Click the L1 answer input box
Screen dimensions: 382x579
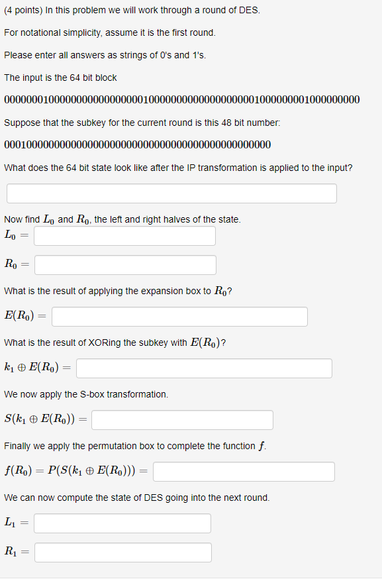tap(122, 523)
